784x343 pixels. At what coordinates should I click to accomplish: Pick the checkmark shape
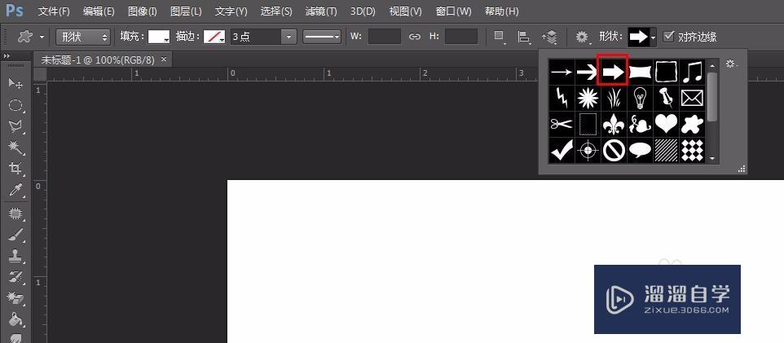[x=562, y=150]
